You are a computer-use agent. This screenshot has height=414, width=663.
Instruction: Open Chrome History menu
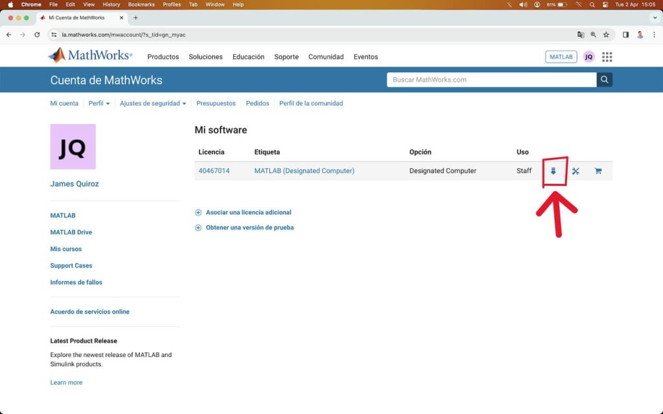click(111, 5)
